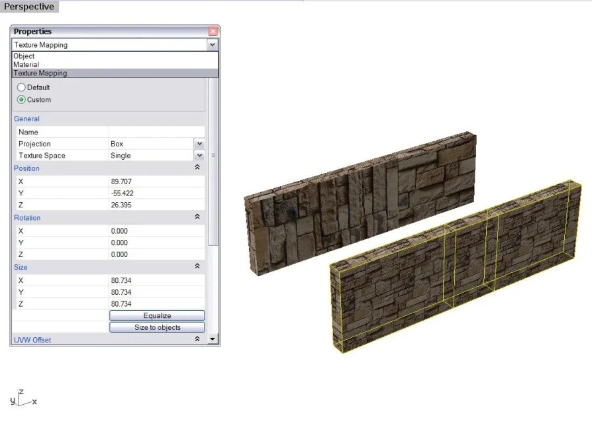Collapse the Rotation section
The image size is (592, 424).
[197, 217]
